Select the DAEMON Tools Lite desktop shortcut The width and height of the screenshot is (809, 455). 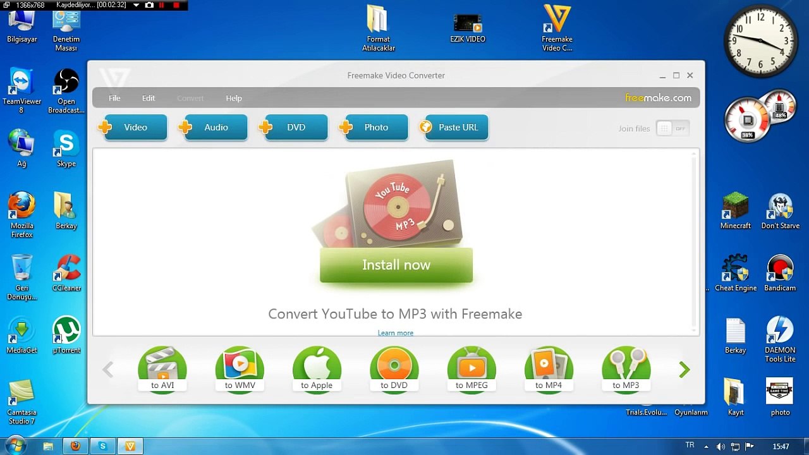780,340
